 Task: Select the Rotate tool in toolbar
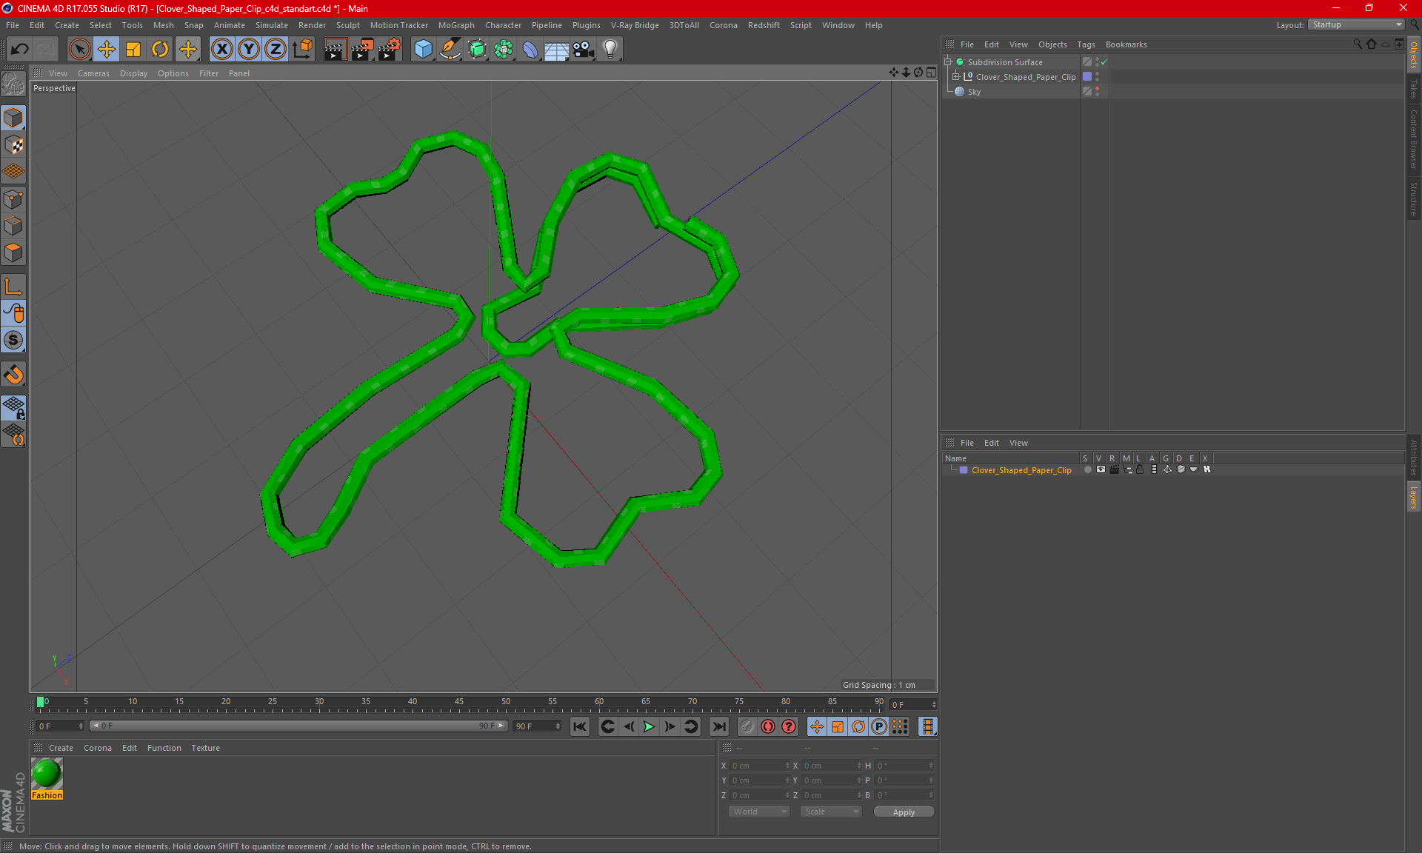(x=159, y=47)
